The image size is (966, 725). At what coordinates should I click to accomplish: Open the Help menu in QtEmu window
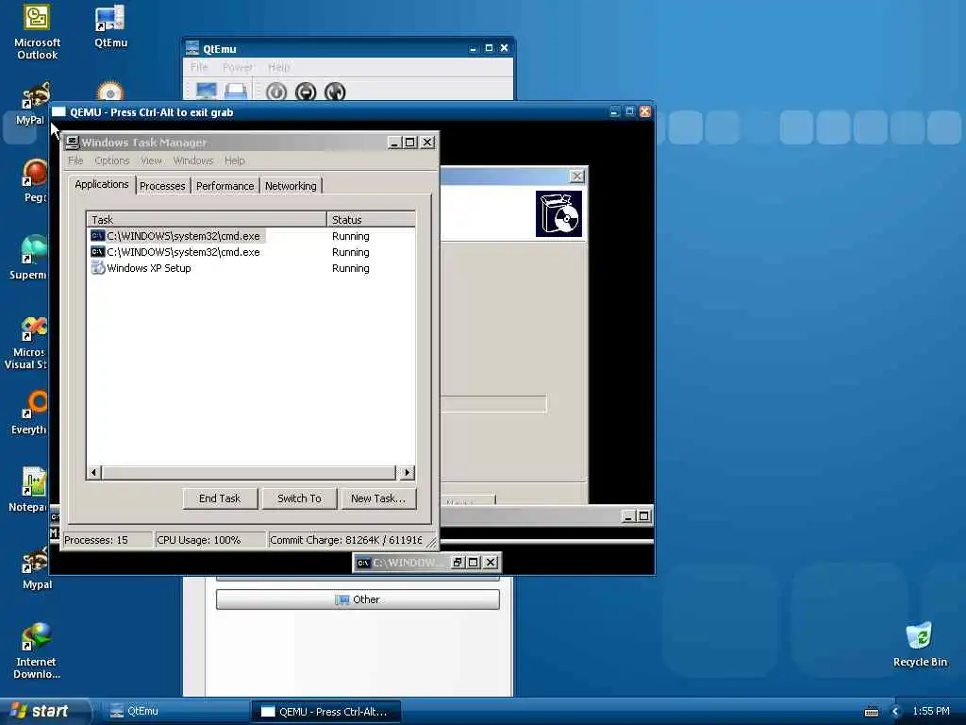278,67
